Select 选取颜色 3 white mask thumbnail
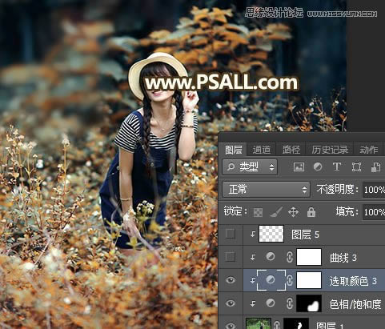The height and width of the screenshot is (329, 385). tap(309, 280)
